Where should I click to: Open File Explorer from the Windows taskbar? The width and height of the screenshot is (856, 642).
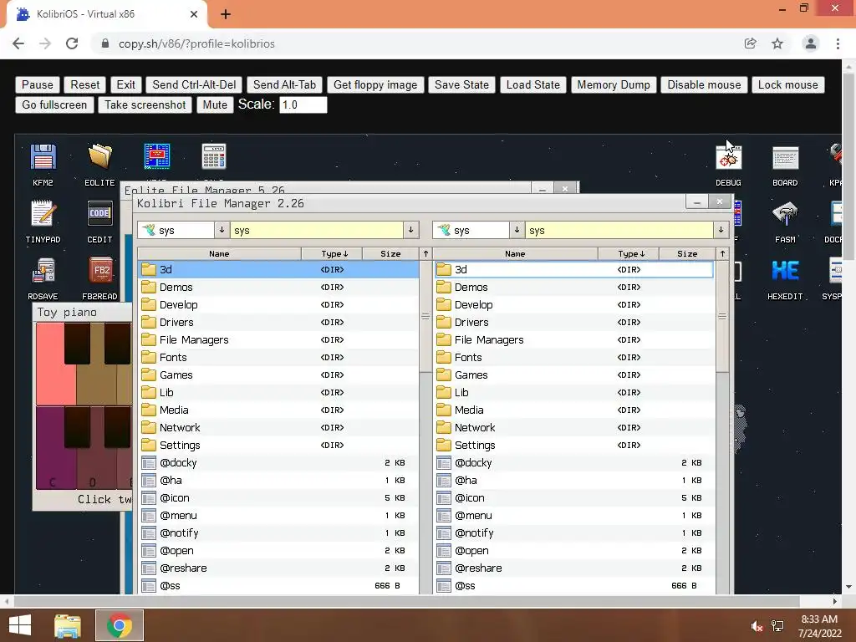(x=68, y=625)
